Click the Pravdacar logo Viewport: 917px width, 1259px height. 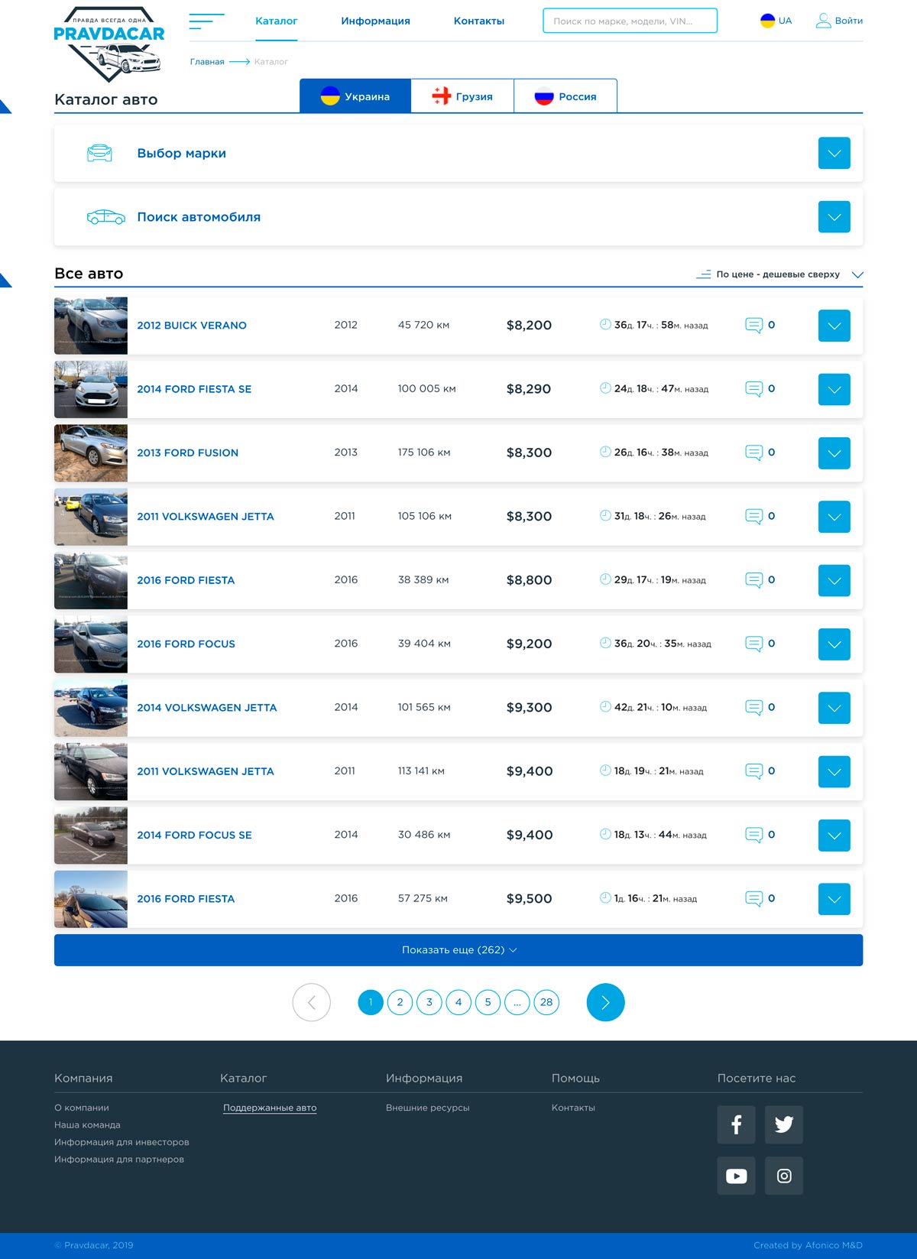pyautogui.click(x=109, y=44)
